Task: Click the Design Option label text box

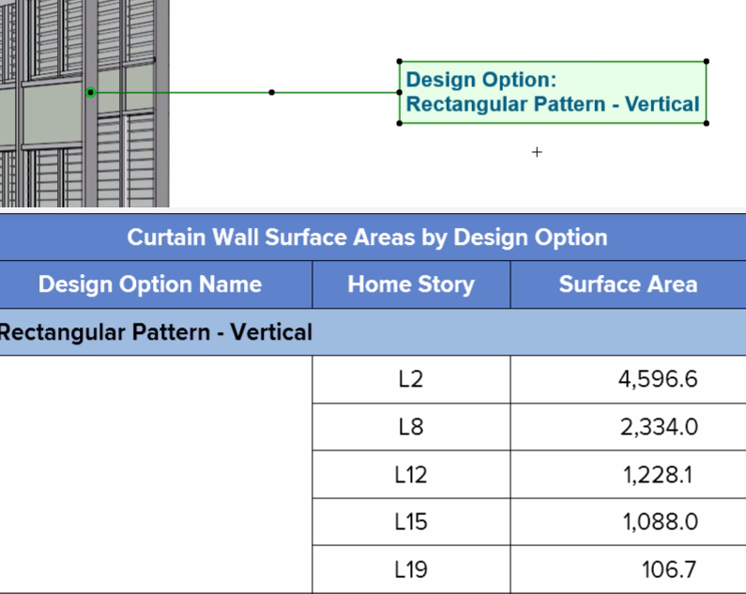Action: tap(553, 92)
